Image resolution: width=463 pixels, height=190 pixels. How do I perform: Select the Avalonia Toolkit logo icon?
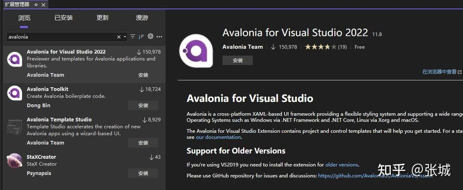click(x=15, y=93)
